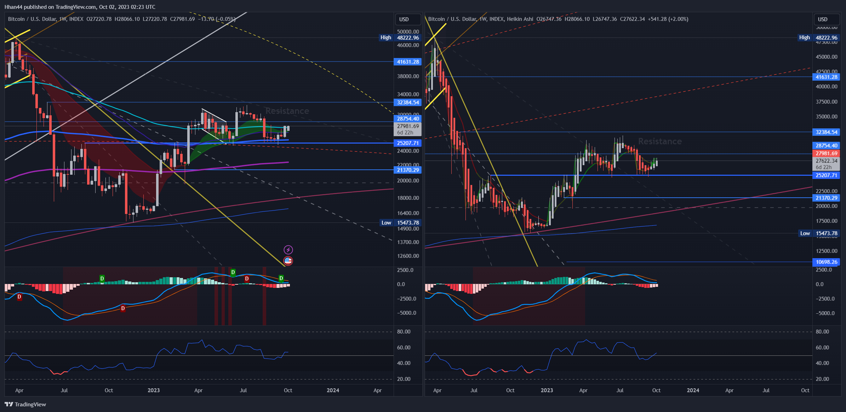
Task: Click the Resistance text on left chart
Action: coord(287,111)
